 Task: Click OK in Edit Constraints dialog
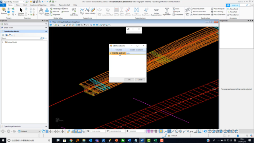(x=129, y=80)
